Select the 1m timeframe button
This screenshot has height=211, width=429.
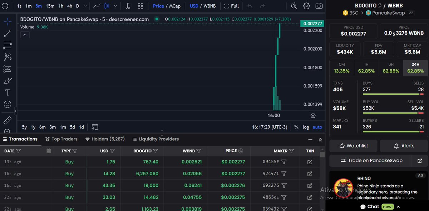[x=28, y=6]
